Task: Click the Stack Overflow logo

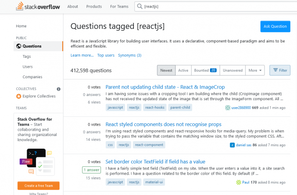Action: click(x=38, y=7)
